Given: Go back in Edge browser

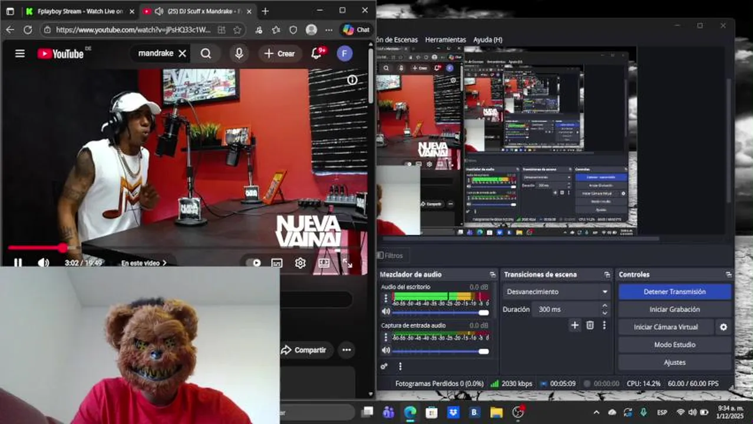Looking at the screenshot, I should click(10, 29).
